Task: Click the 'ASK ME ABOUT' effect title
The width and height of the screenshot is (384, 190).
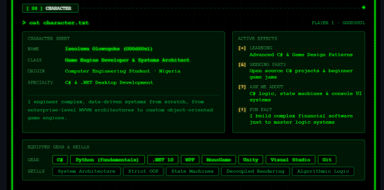Action: tap(266, 87)
